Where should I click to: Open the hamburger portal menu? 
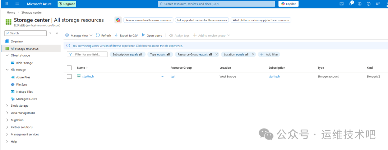pos(17,4)
